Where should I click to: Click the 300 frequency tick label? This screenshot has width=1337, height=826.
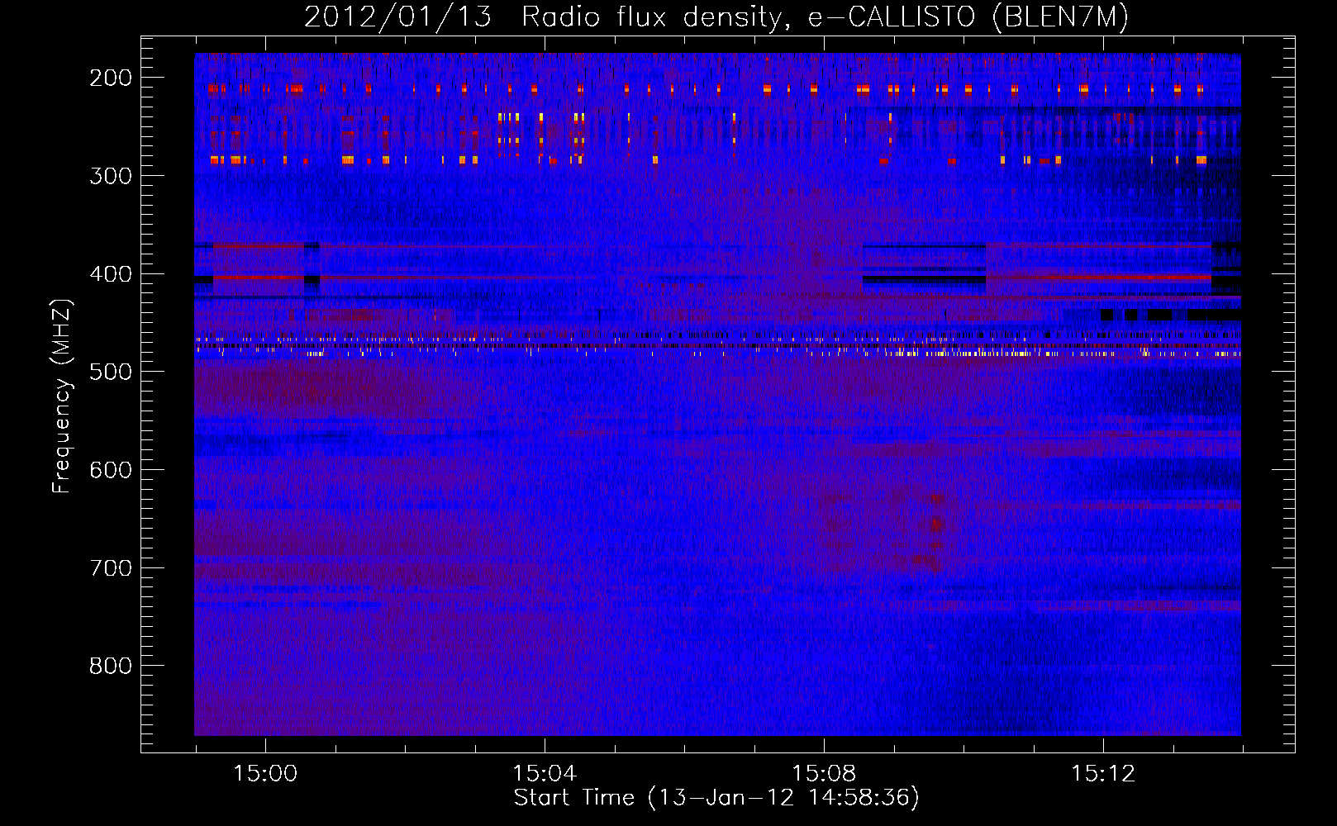(111, 176)
